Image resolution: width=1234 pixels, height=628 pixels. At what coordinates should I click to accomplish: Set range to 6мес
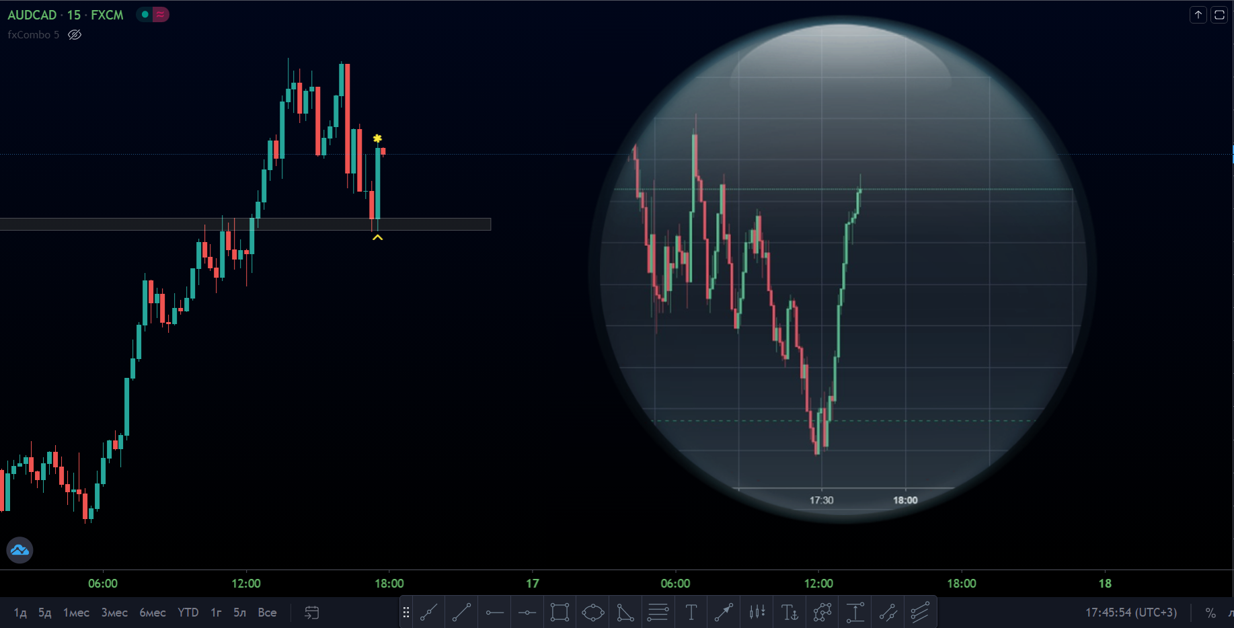pos(153,613)
